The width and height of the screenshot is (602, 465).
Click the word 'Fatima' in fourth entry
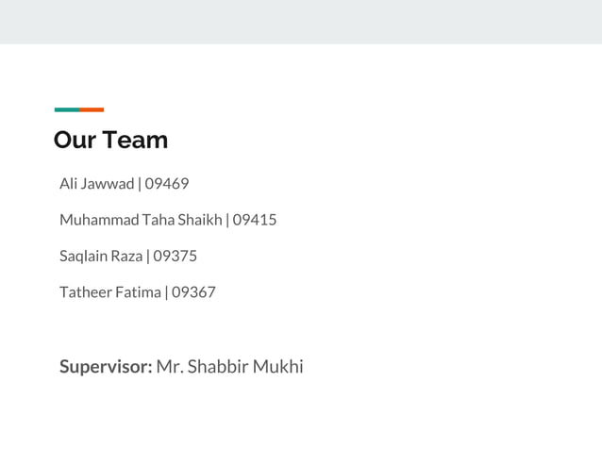[138, 292]
